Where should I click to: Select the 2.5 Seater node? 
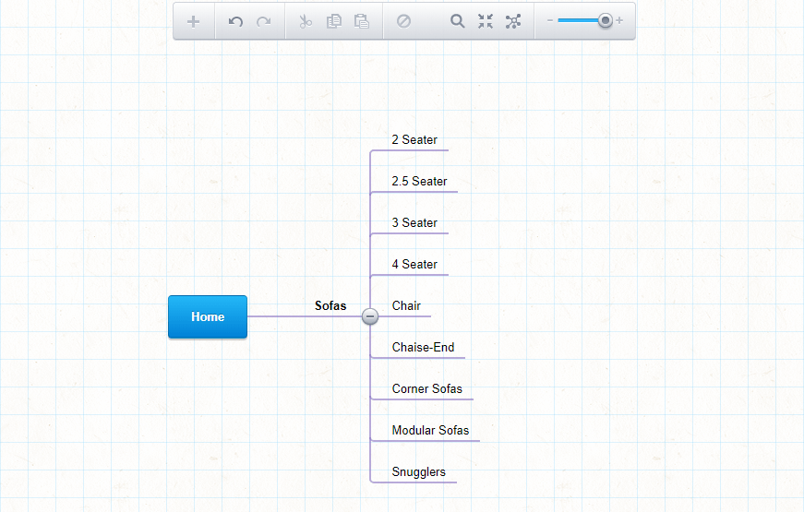tap(419, 182)
